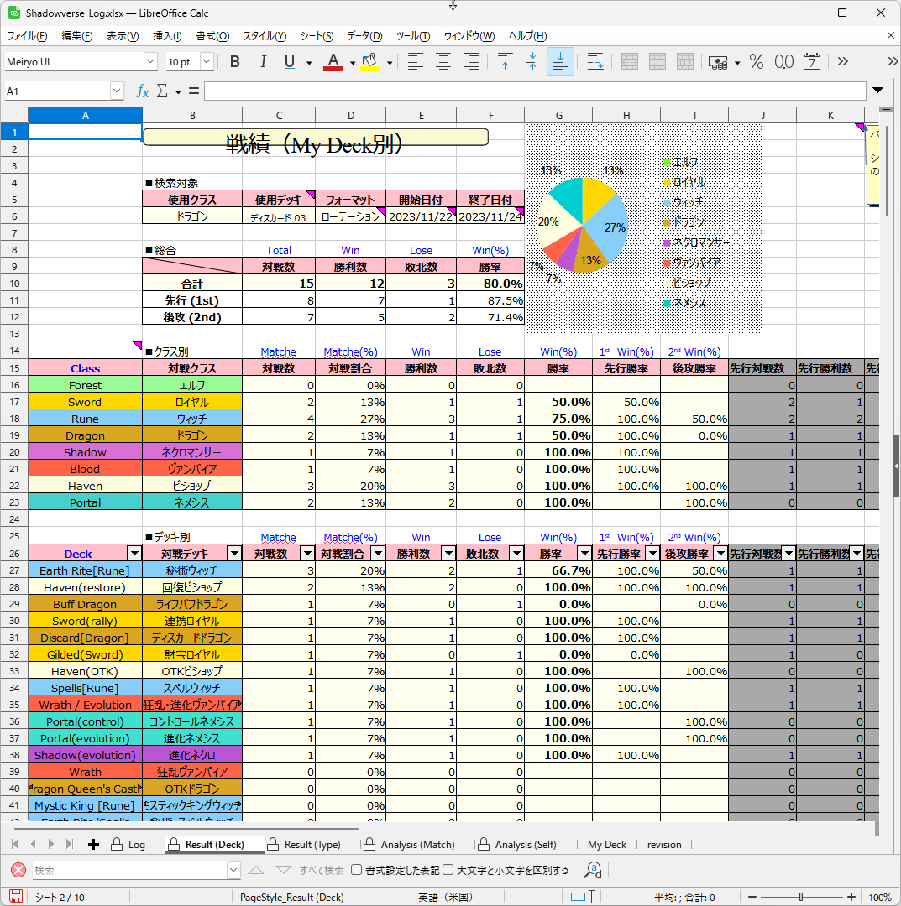This screenshot has height=906, width=901.
Task: Open underline style dropdown arrow
Action: [x=309, y=62]
